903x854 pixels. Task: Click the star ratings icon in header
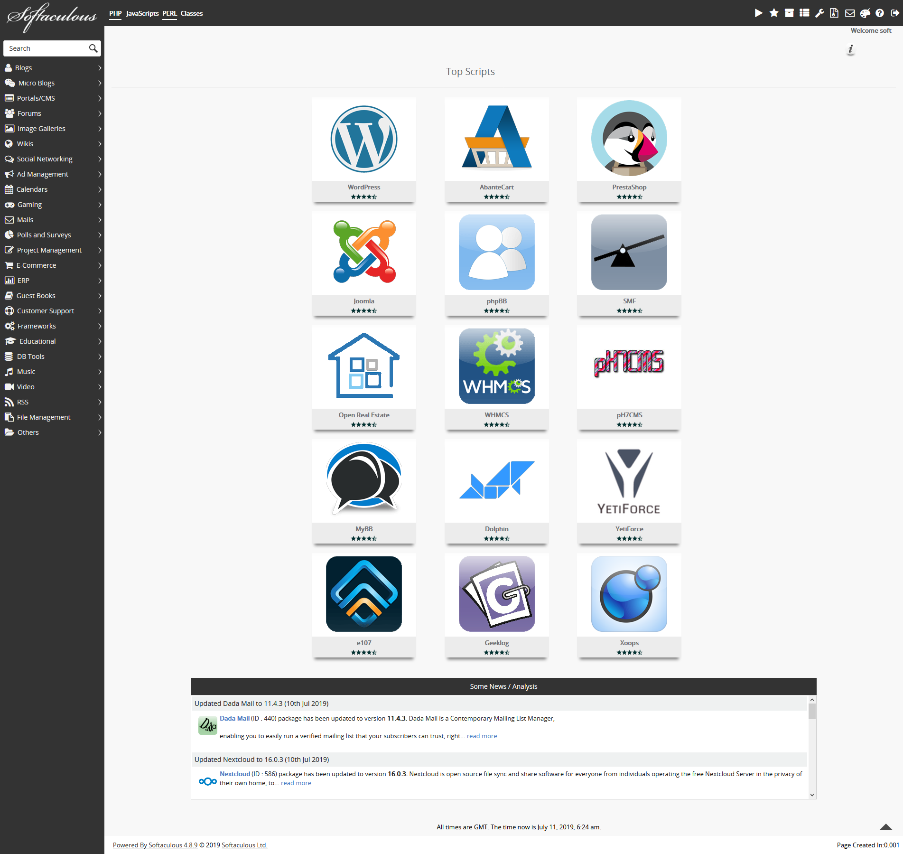coord(774,13)
